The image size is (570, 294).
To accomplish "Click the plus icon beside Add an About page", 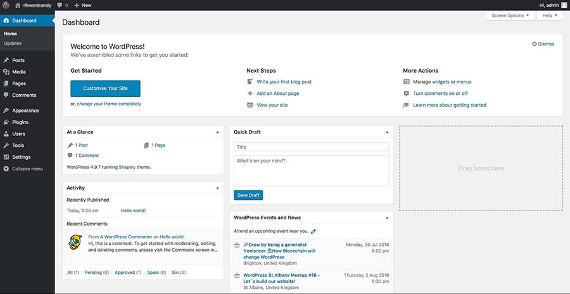I will point(250,94).
